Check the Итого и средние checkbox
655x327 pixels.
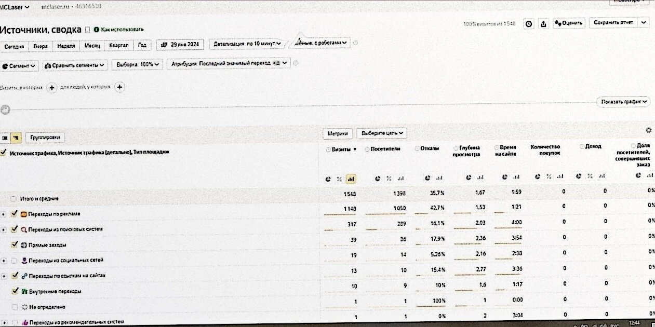(14, 198)
